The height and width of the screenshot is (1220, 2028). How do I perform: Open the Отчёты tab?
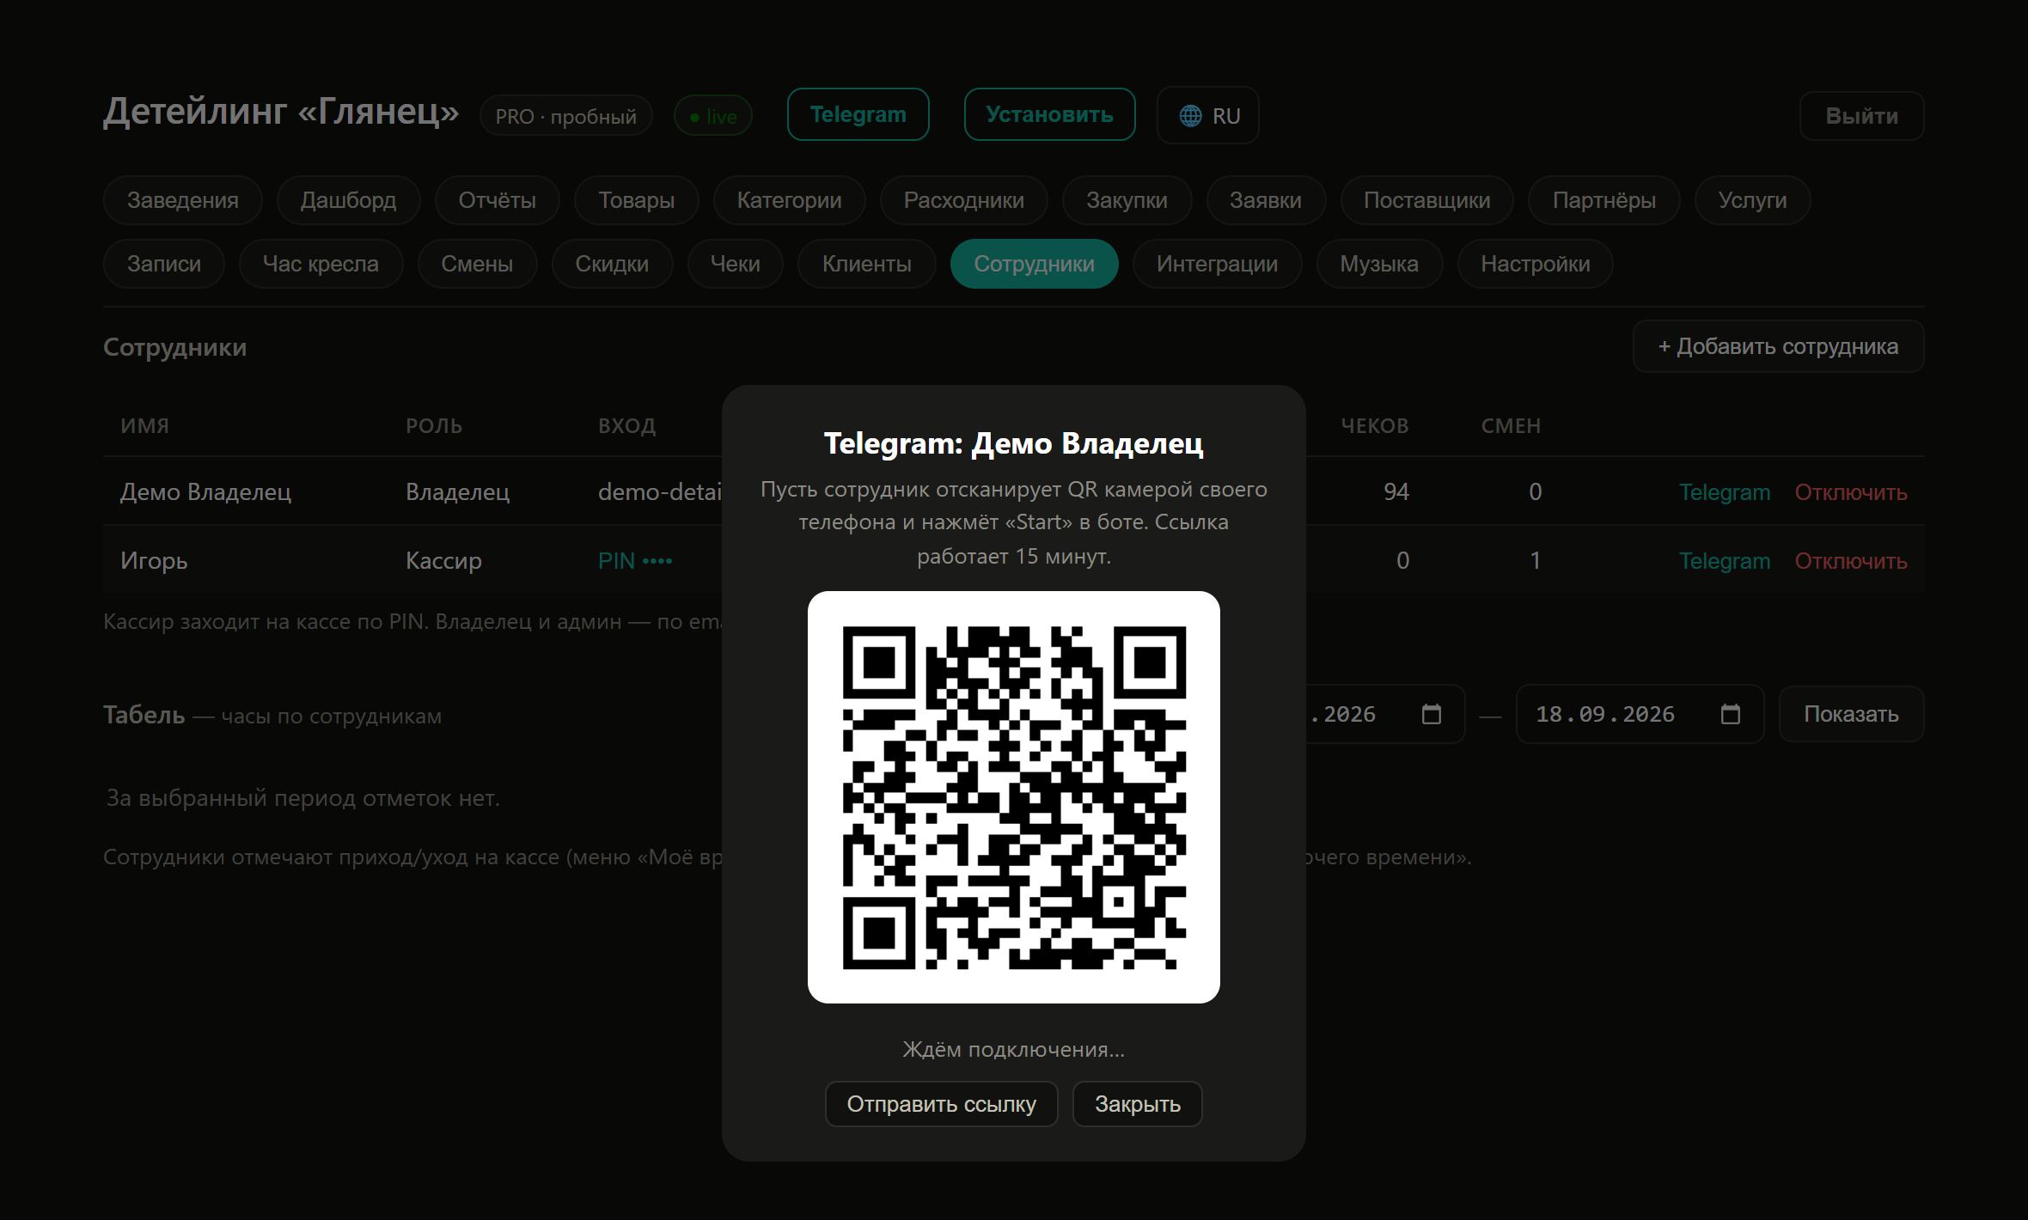pyautogui.click(x=498, y=200)
